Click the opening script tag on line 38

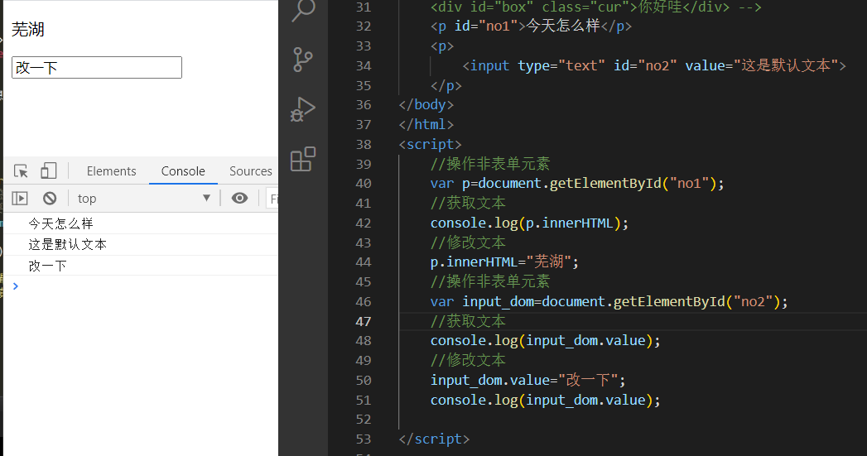coord(430,144)
